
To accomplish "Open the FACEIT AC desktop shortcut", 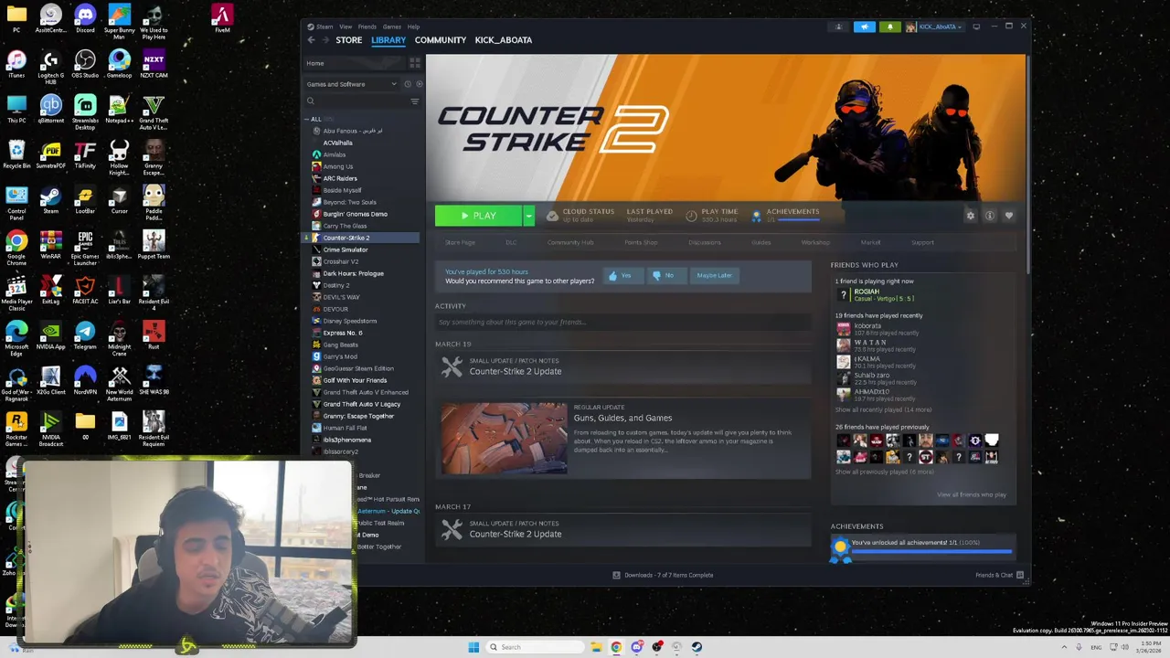I will point(85,291).
